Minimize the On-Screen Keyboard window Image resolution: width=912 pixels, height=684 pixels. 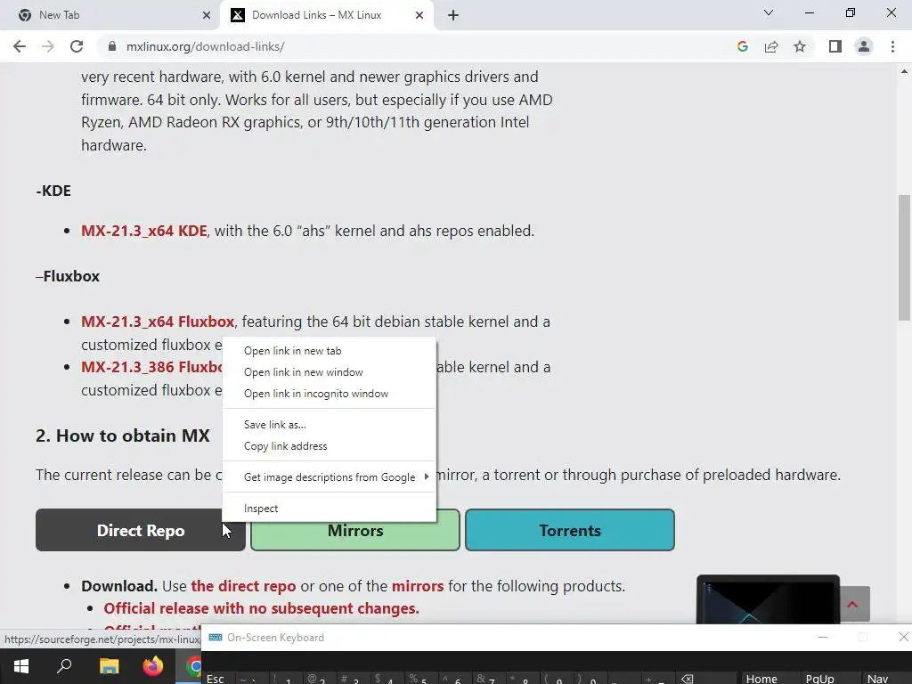822,638
